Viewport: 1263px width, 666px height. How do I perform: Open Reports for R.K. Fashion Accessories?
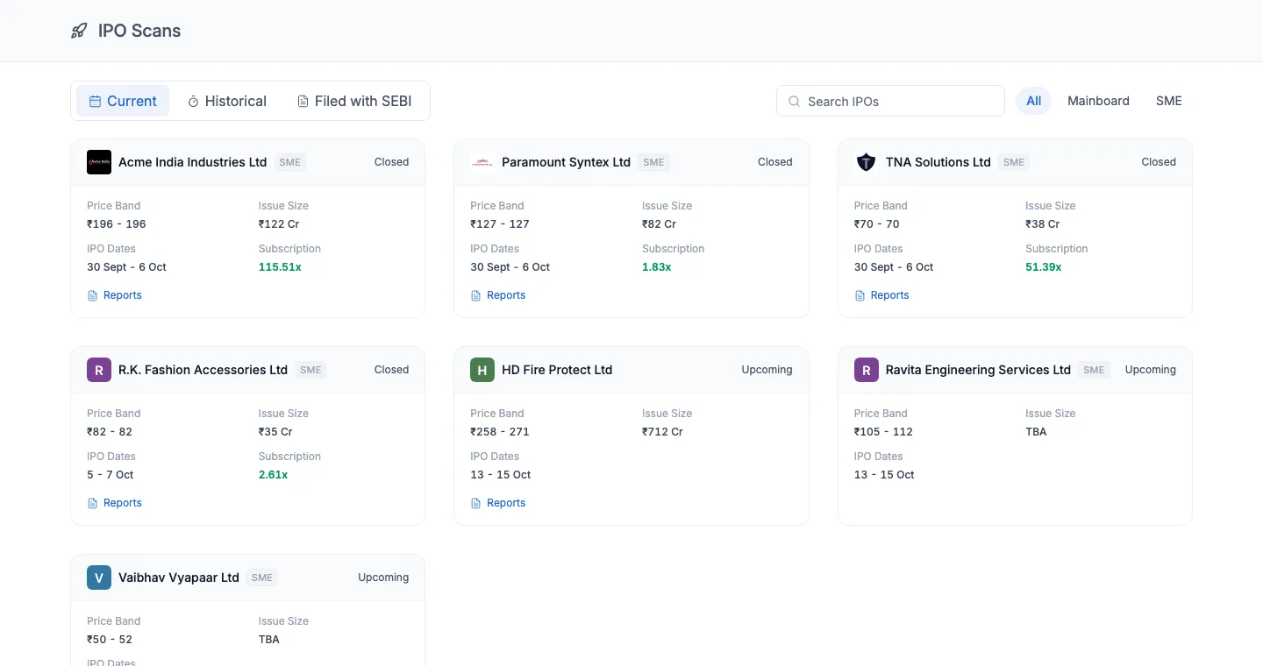click(115, 503)
